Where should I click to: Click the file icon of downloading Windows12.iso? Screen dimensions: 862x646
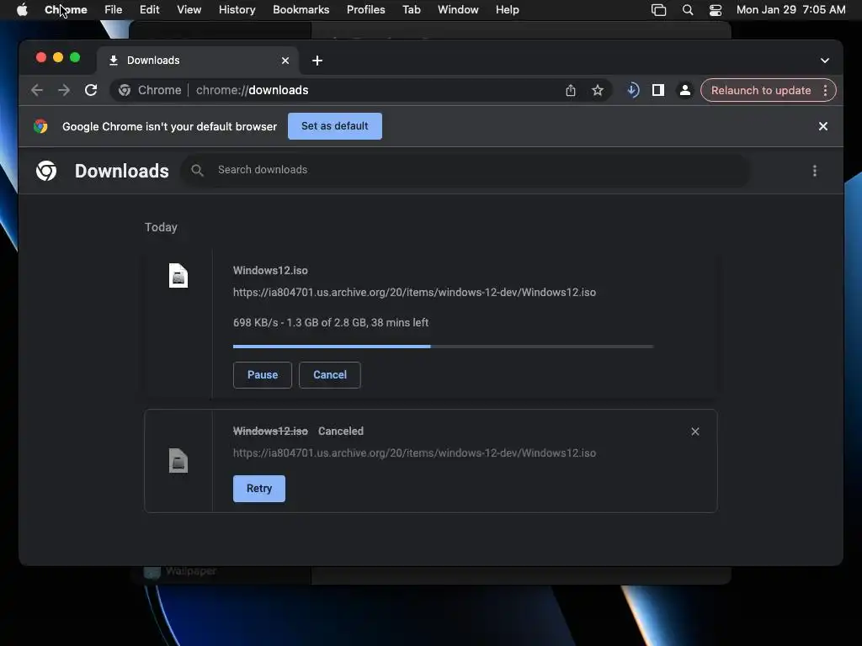coord(178,276)
